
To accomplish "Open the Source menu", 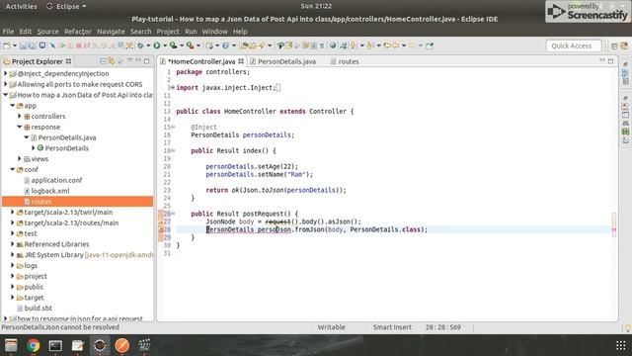I will pyautogui.click(x=48, y=32).
